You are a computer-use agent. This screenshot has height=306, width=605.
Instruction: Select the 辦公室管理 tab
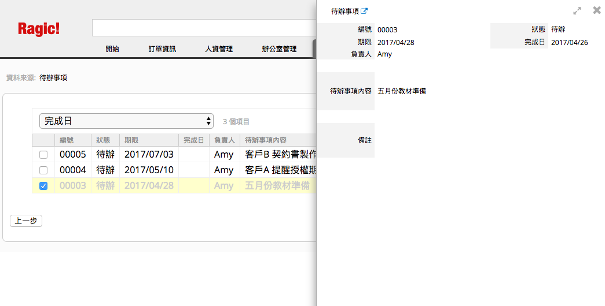click(279, 49)
